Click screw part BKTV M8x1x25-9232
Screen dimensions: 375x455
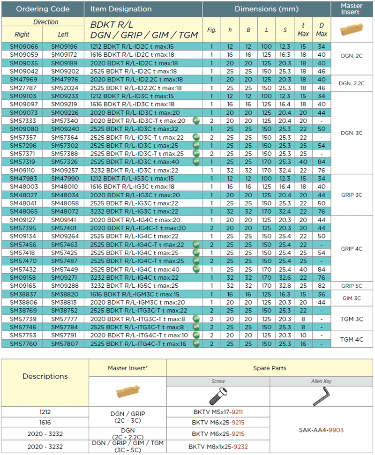[218, 447]
